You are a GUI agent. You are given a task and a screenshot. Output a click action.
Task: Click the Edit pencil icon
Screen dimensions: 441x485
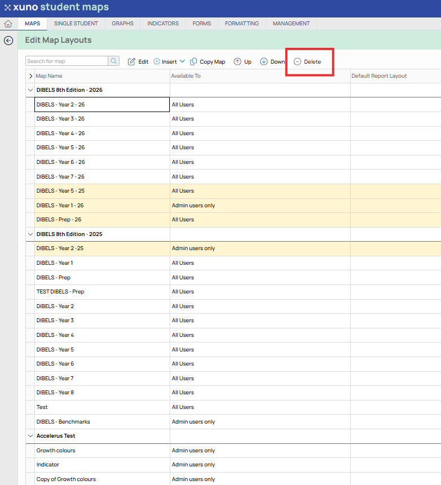[131, 61]
